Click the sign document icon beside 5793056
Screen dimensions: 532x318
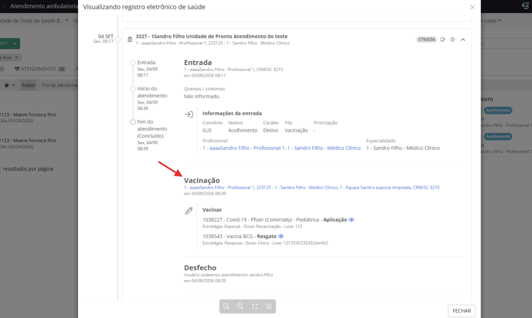(443, 39)
